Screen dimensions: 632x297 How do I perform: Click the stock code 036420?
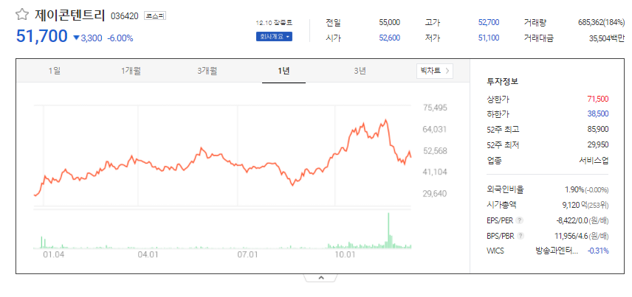(x=124, y=15)
